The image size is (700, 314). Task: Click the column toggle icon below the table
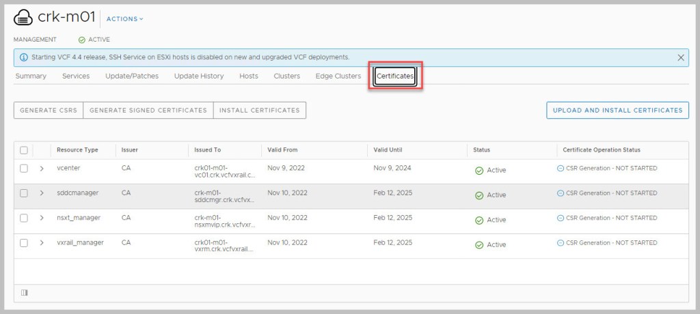coord(25,293)
